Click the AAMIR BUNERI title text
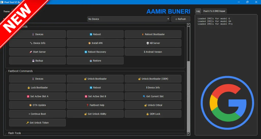 pos(168,11)
